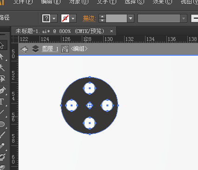Click the right anchor point of large circle
The width and height of the screenshot is (198, 170).
point(118,105)
